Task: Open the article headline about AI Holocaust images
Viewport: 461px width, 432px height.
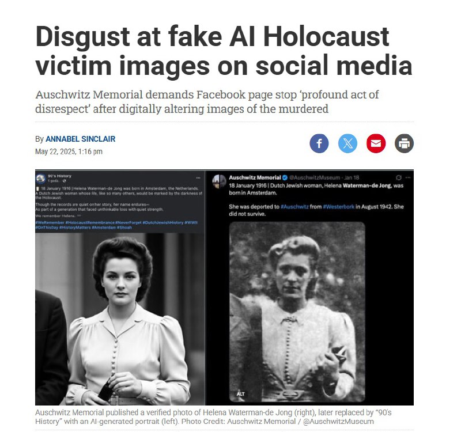Action: [224, 51]
